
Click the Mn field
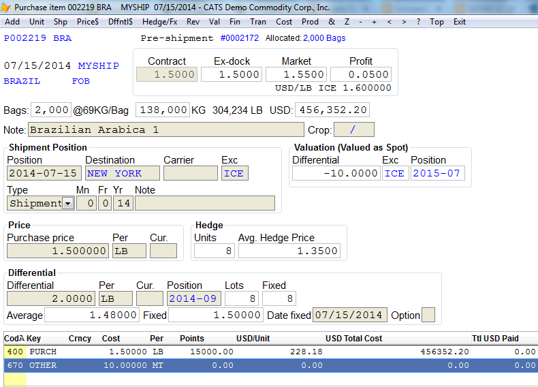click(x=86, y=203)
